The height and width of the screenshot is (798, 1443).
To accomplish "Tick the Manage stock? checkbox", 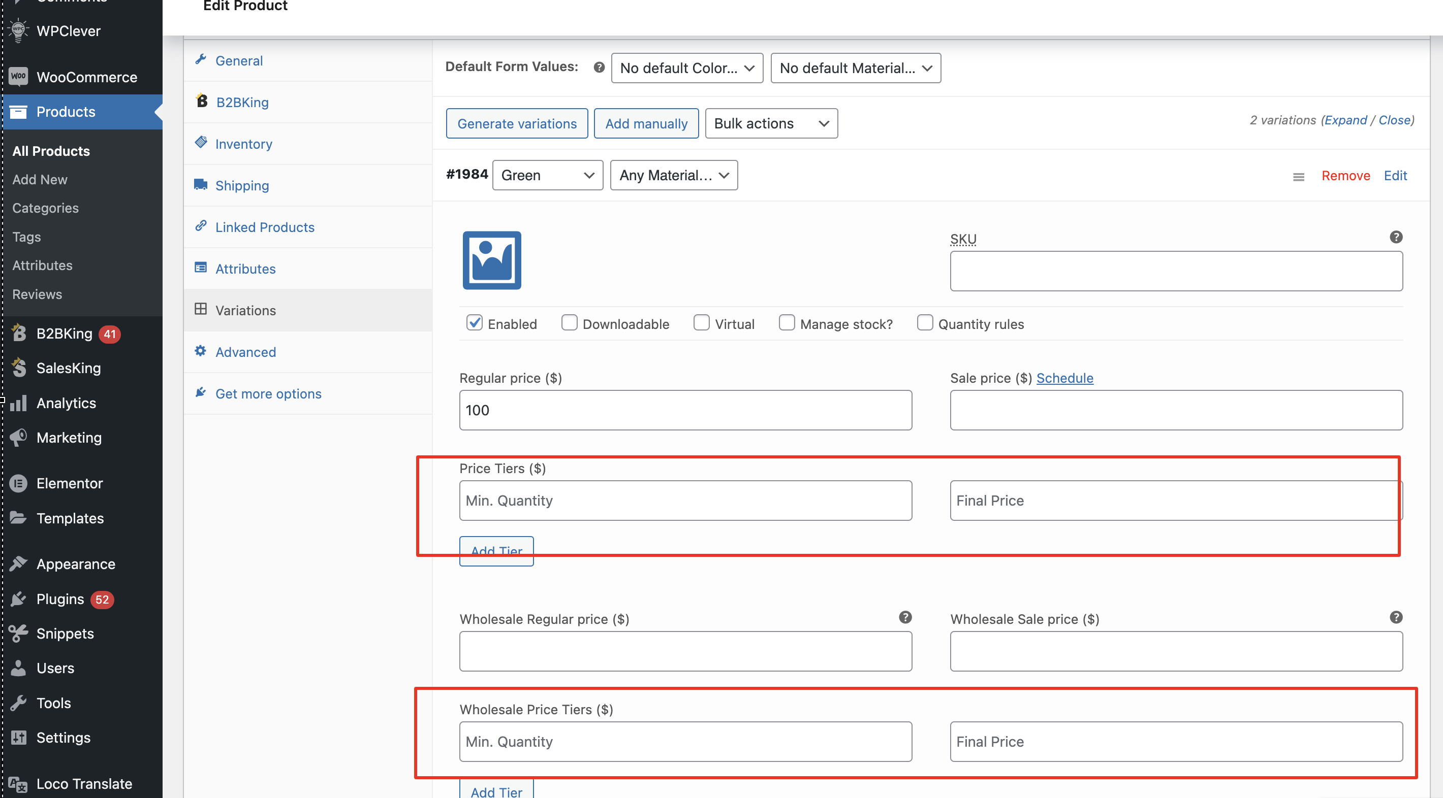I will (x=787, y=323).
